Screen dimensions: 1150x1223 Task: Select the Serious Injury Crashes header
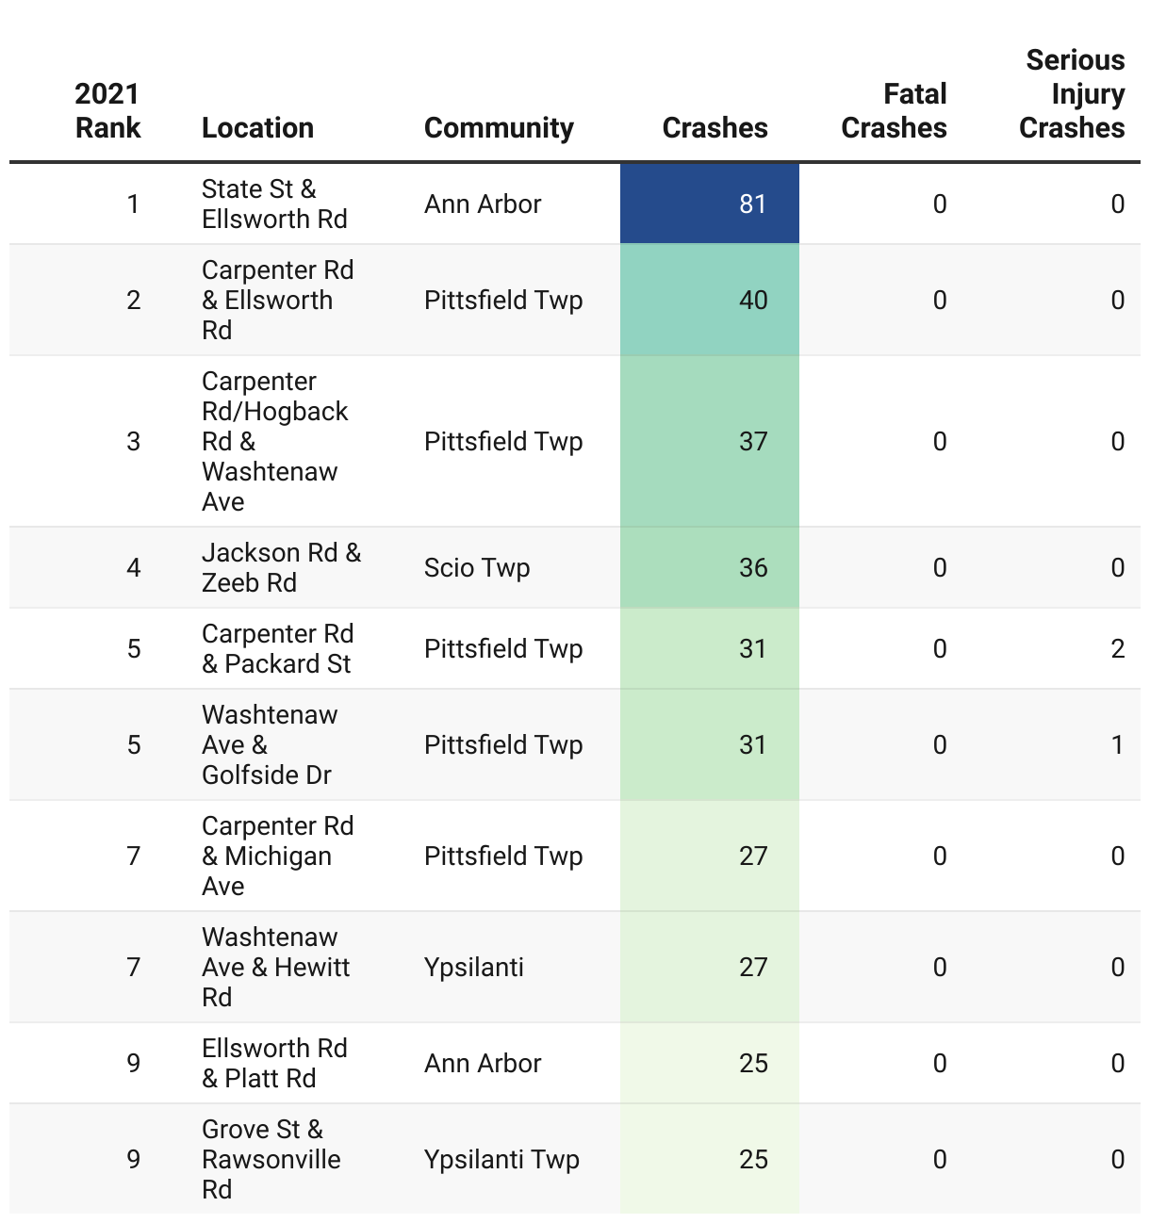pos(1072,93)
